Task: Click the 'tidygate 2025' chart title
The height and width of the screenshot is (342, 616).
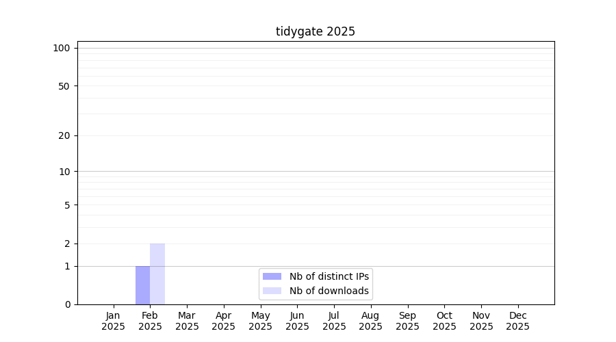Action: click(x=316, y=31)
